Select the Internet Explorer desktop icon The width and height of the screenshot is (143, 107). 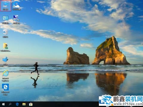(x=5, y=76)
